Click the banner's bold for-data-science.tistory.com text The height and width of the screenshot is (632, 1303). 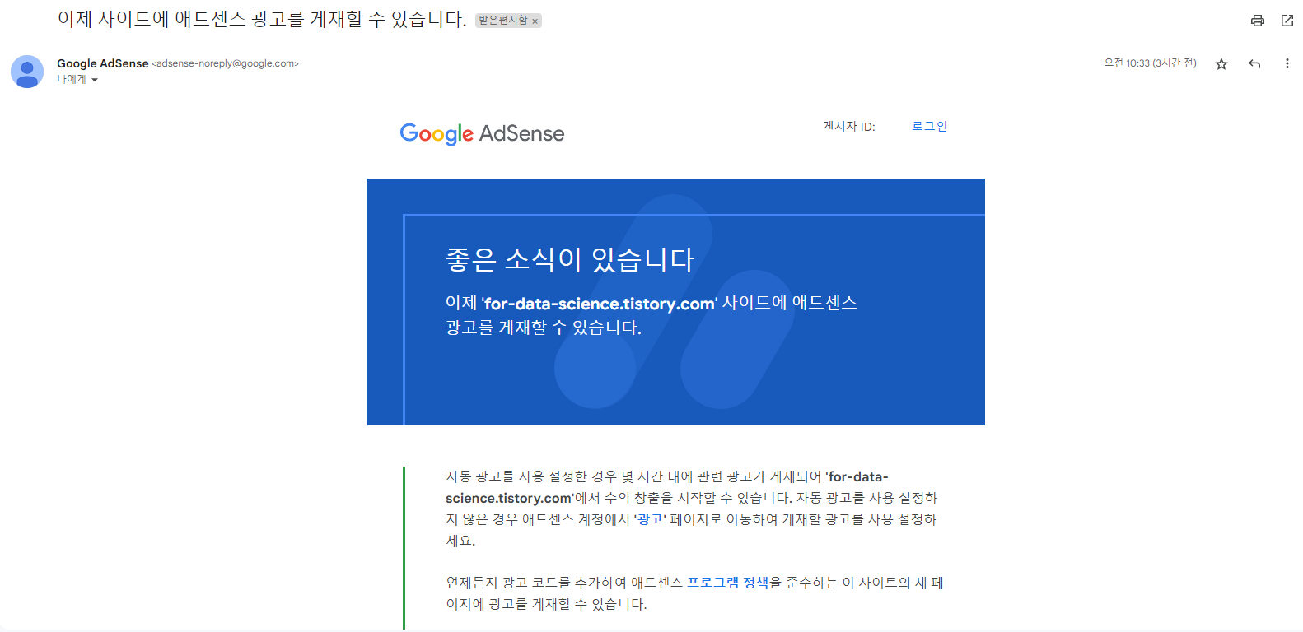600,304
